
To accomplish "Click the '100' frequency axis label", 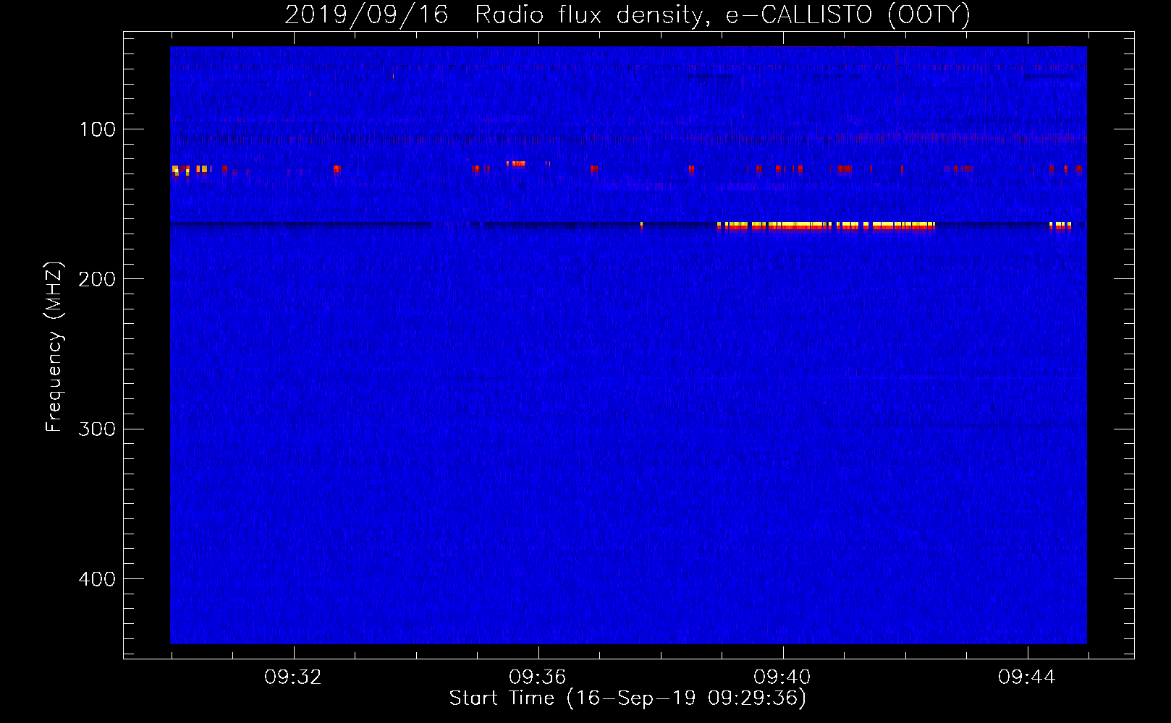I will click(98, 129).
